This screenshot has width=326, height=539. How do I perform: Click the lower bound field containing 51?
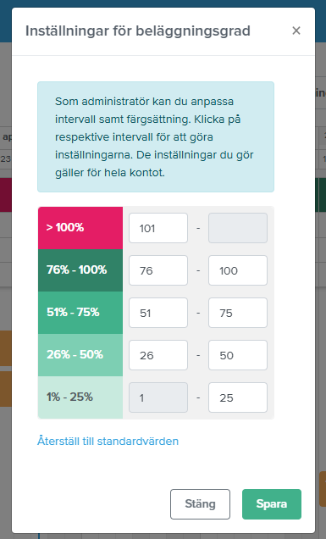[158, 313]
